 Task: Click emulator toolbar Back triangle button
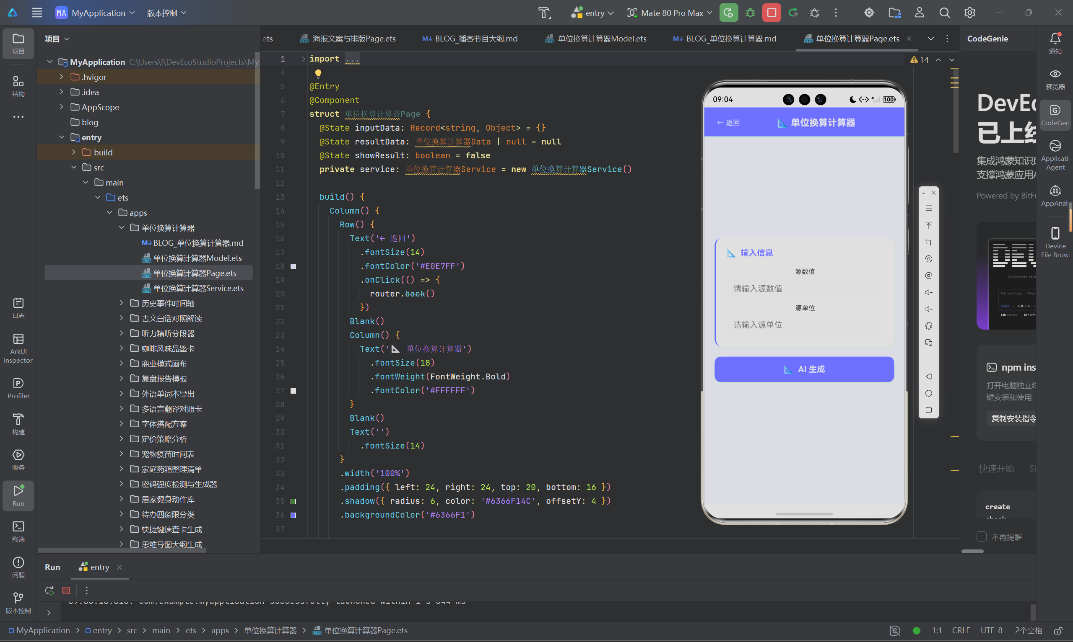pos(928,376)
